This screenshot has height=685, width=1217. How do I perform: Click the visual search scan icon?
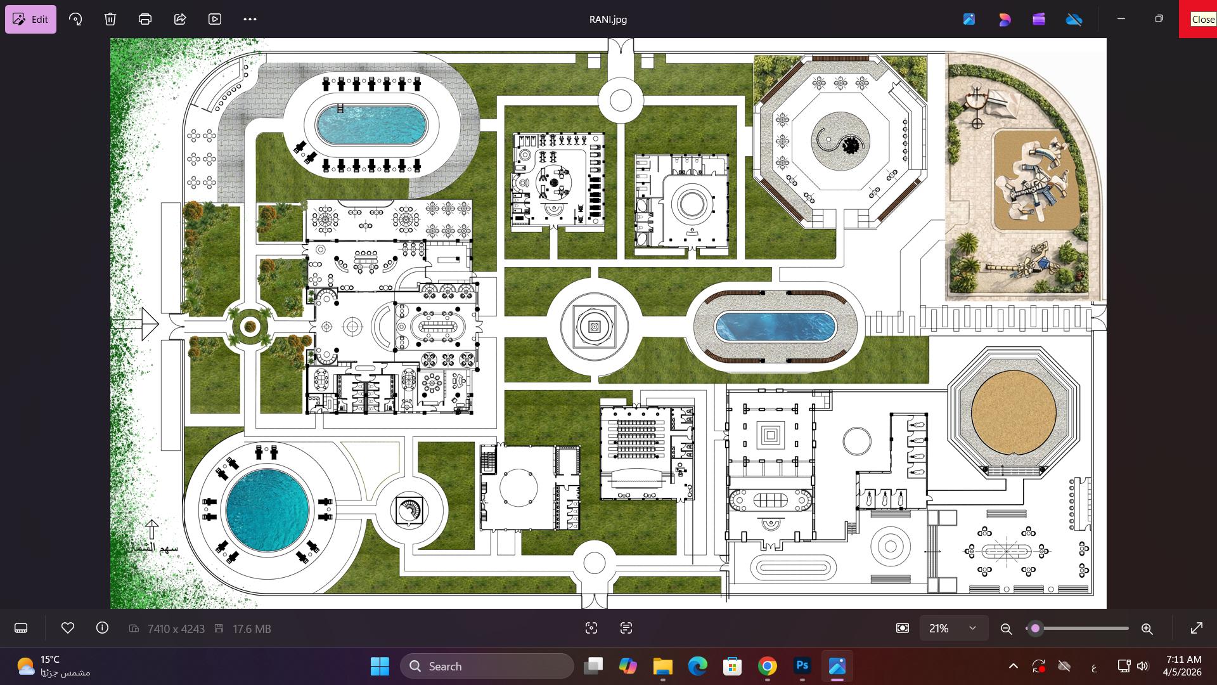(x=591, y=629)
